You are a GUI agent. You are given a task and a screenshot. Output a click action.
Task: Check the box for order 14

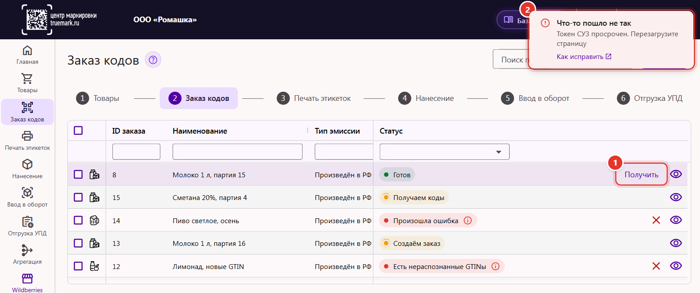(78, 220)
